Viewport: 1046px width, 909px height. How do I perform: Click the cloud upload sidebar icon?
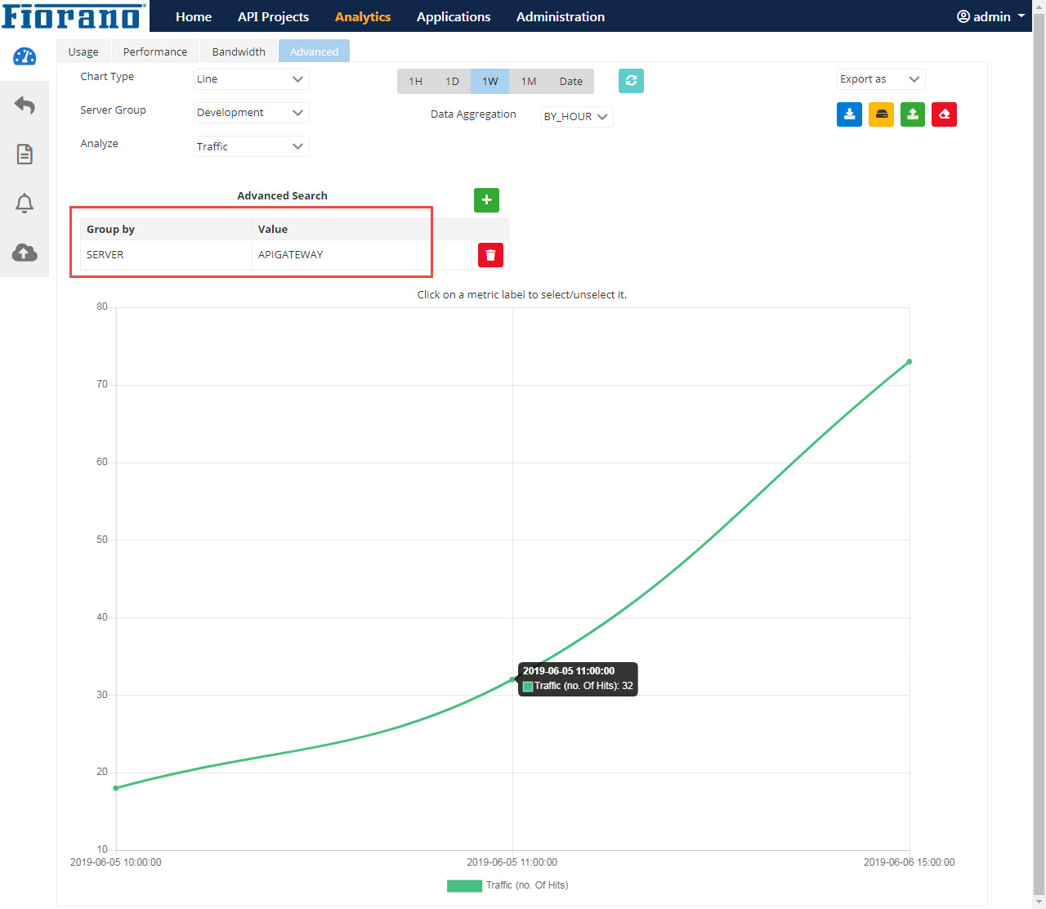click(25, 253)
